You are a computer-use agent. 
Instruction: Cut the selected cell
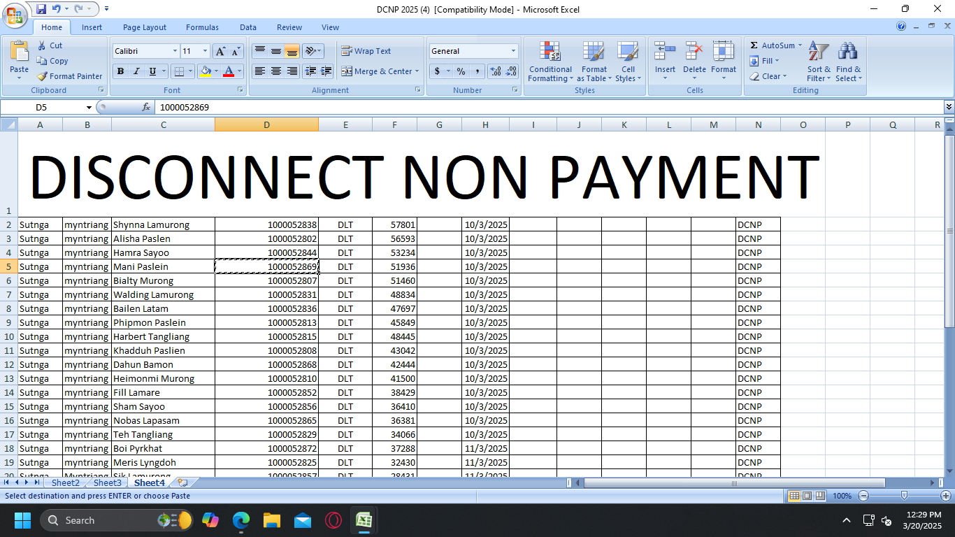(x=50, y=45)
